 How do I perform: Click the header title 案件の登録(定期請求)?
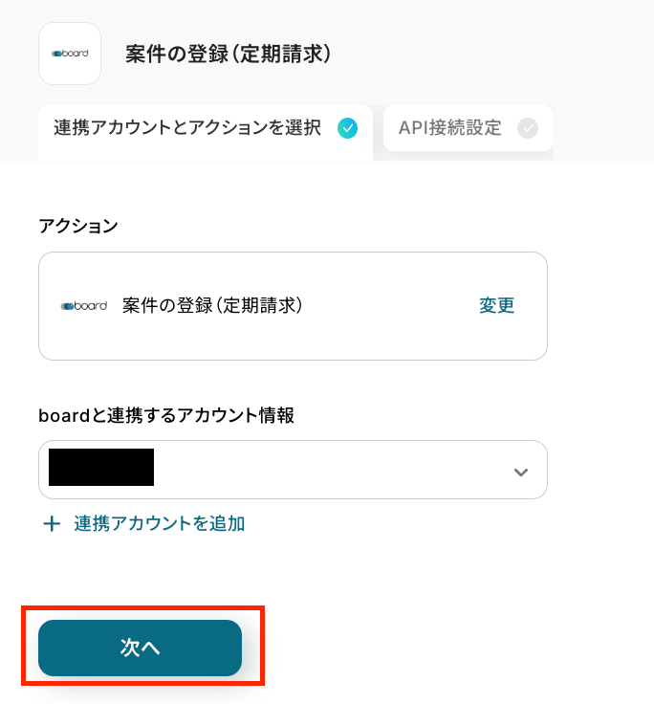click(x=229, y=54)
